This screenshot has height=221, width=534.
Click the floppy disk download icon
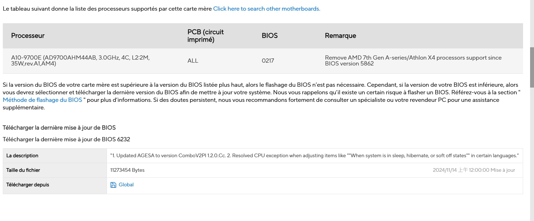[x=113, y=185]
